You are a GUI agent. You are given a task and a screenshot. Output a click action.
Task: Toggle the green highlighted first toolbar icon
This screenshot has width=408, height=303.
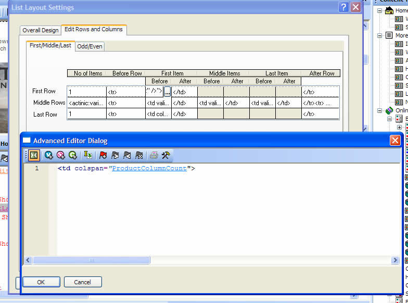(x=33, y=155)
